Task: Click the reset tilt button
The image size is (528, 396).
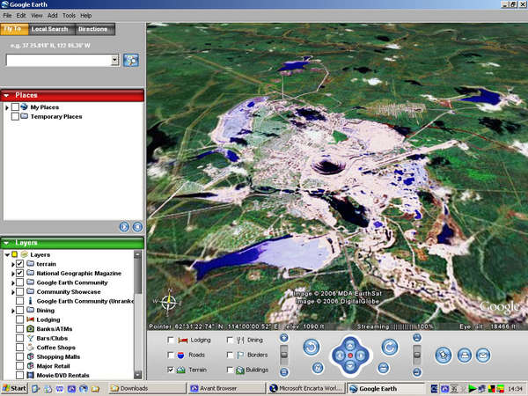Action: point(384,367)
